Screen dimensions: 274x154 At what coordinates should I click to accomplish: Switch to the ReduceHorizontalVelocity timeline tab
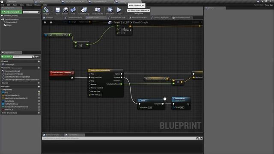[x=182, y=18]
